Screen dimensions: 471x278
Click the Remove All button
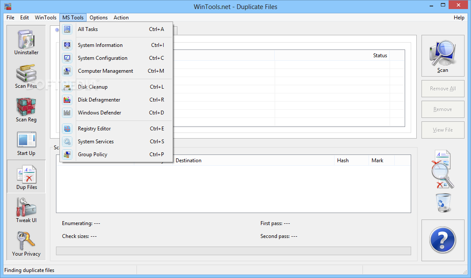443,89
